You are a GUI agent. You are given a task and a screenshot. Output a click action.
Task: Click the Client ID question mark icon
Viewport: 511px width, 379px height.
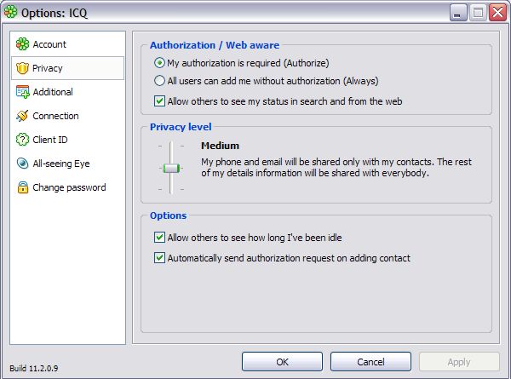(22, 140)
